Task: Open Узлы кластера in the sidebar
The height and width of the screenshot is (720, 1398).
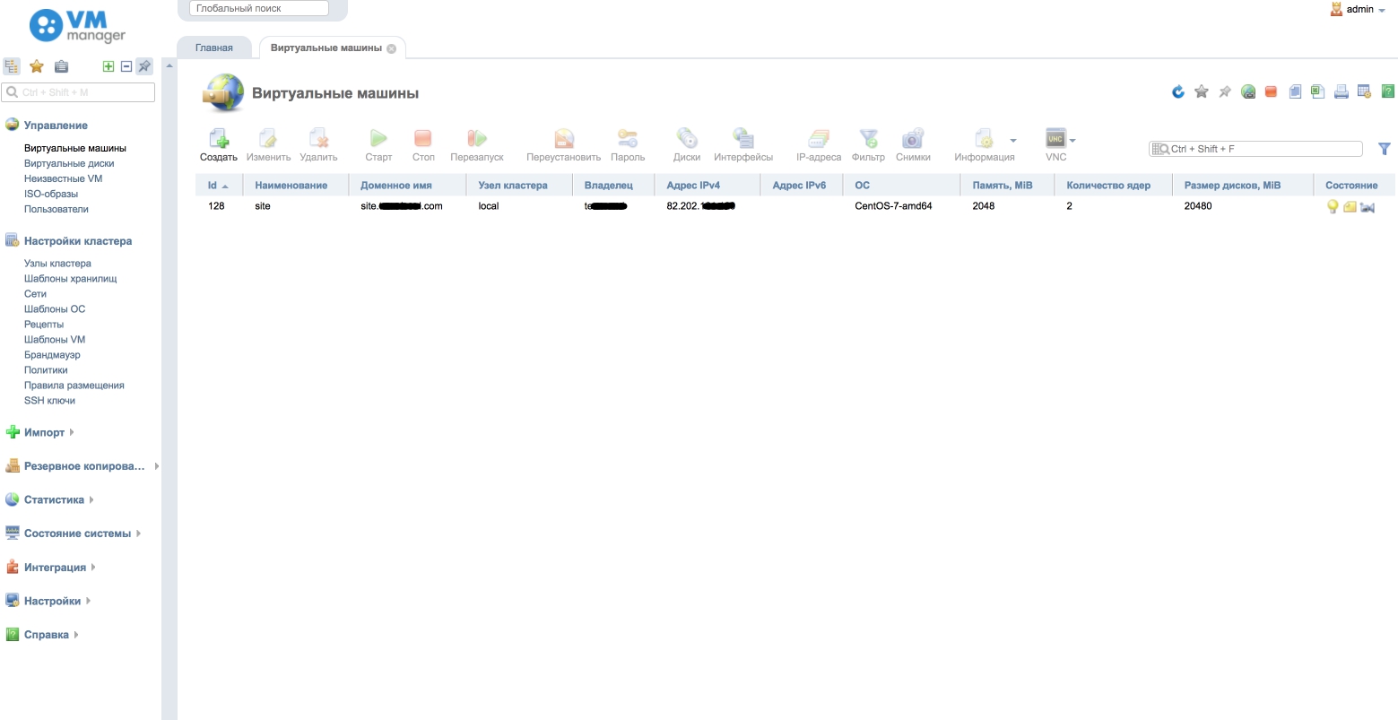Action: 57,264
